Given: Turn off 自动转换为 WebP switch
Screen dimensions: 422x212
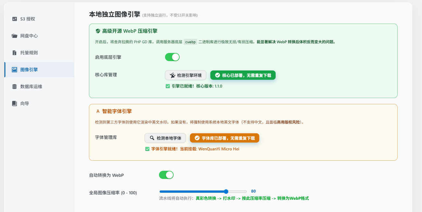Looking at the screenshot, I should pos(166,175).
